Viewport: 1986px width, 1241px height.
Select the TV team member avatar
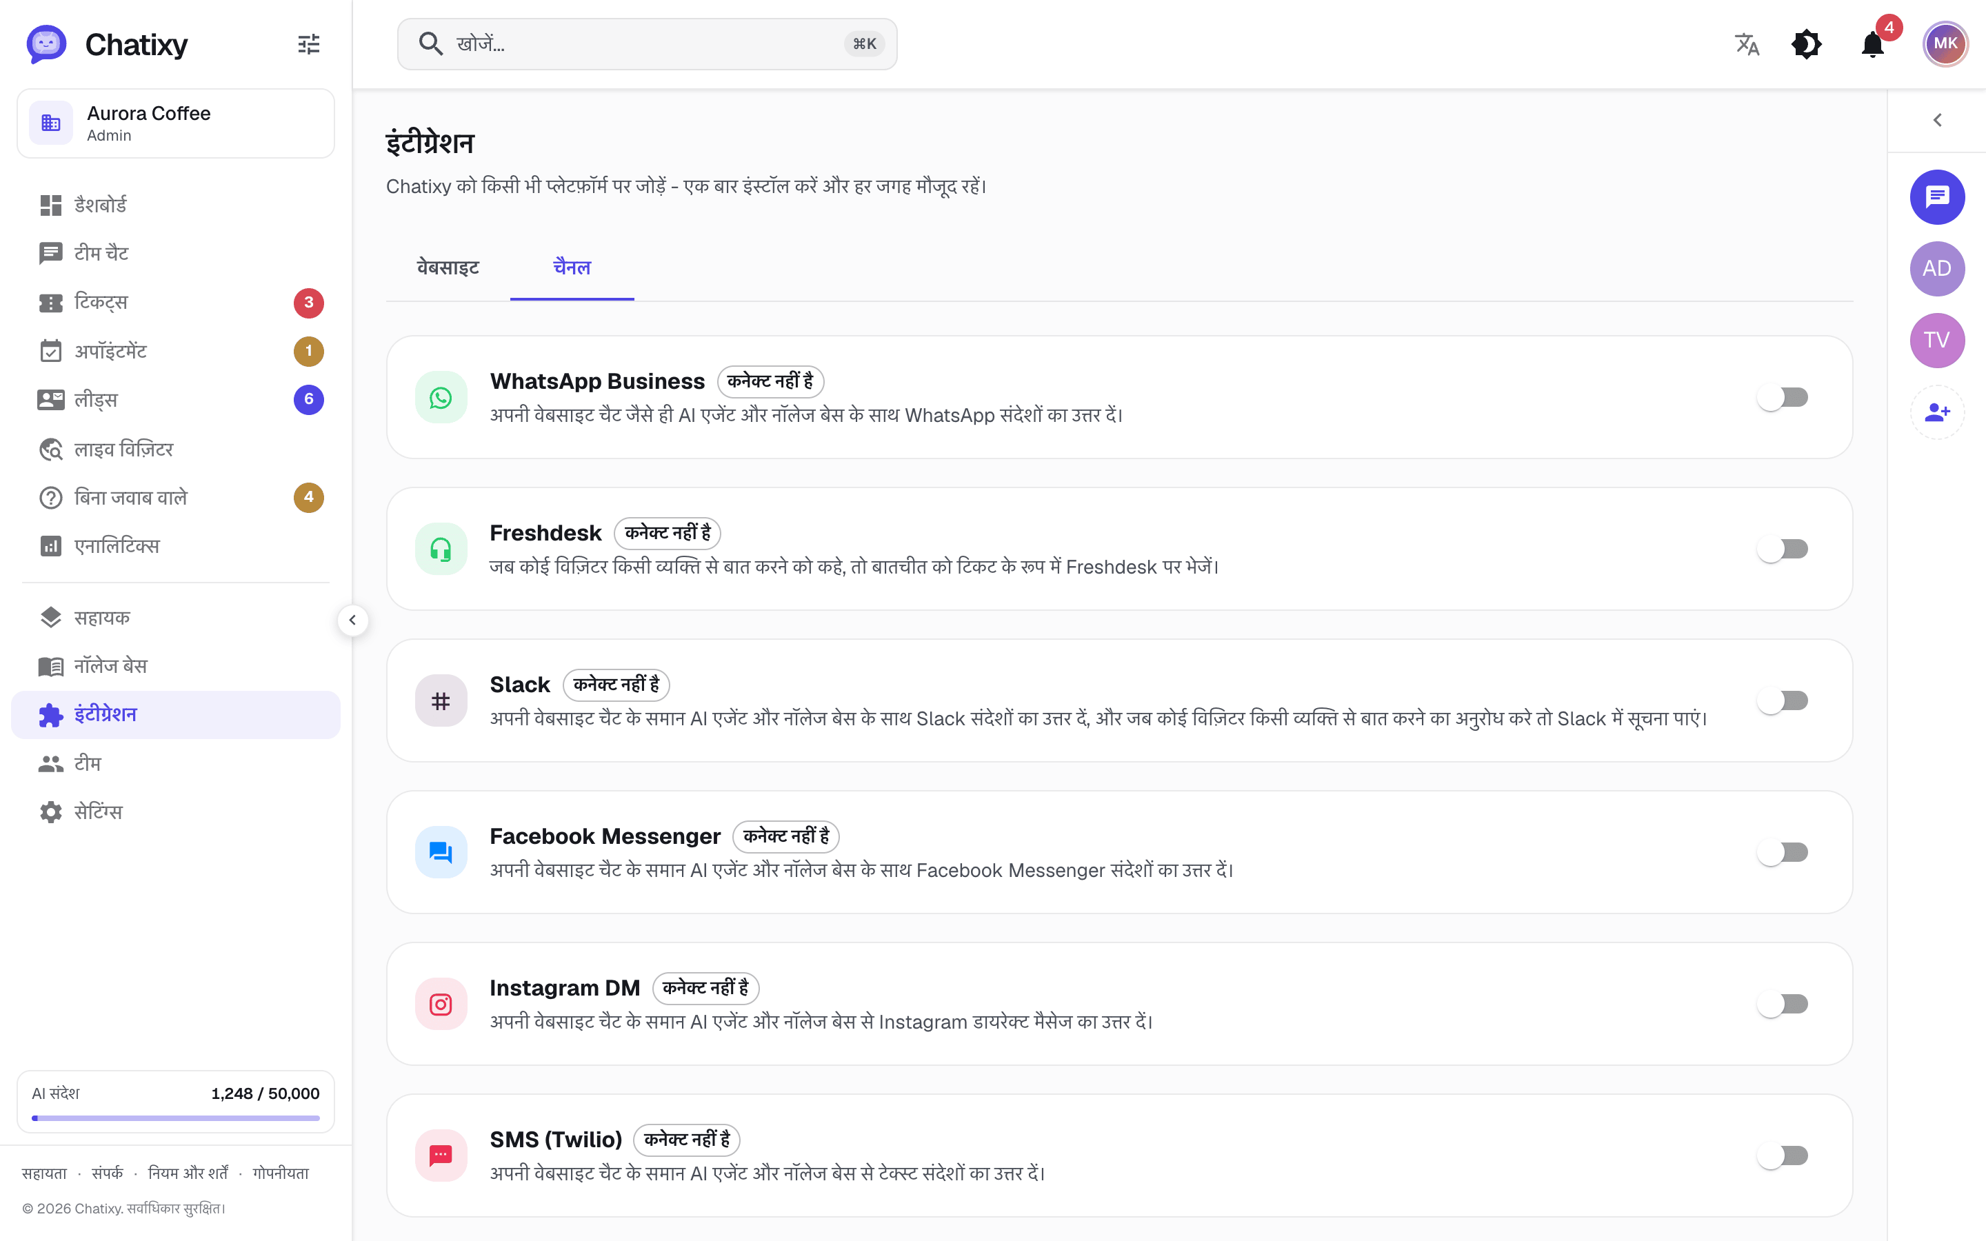[x=1937, y=341]
